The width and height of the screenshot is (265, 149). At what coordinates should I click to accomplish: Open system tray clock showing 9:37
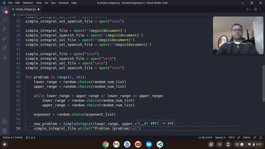click(258, 144)
